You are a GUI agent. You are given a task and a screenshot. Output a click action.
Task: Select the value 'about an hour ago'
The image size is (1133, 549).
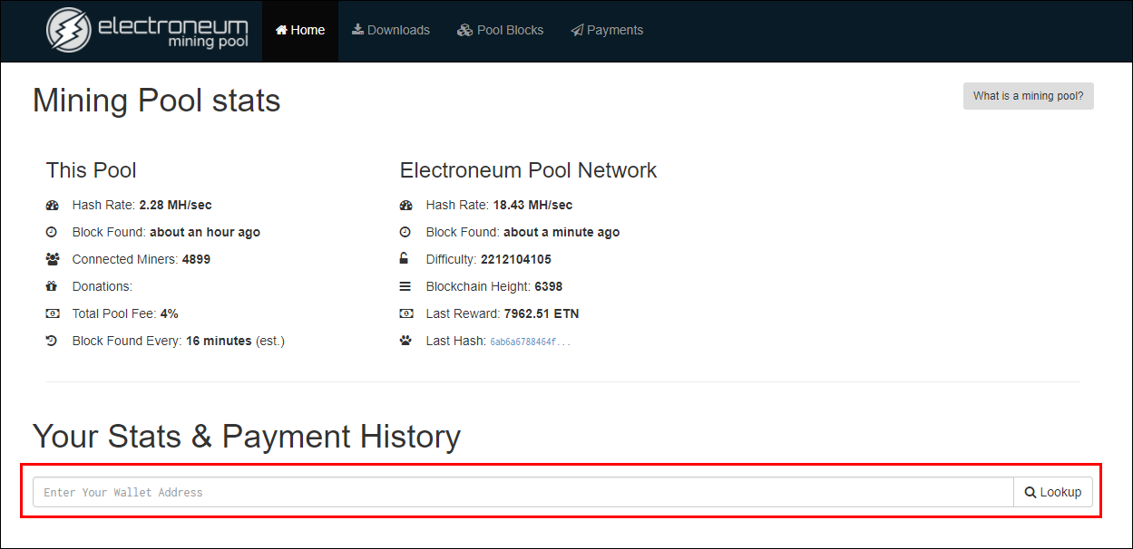click(205, 232)
